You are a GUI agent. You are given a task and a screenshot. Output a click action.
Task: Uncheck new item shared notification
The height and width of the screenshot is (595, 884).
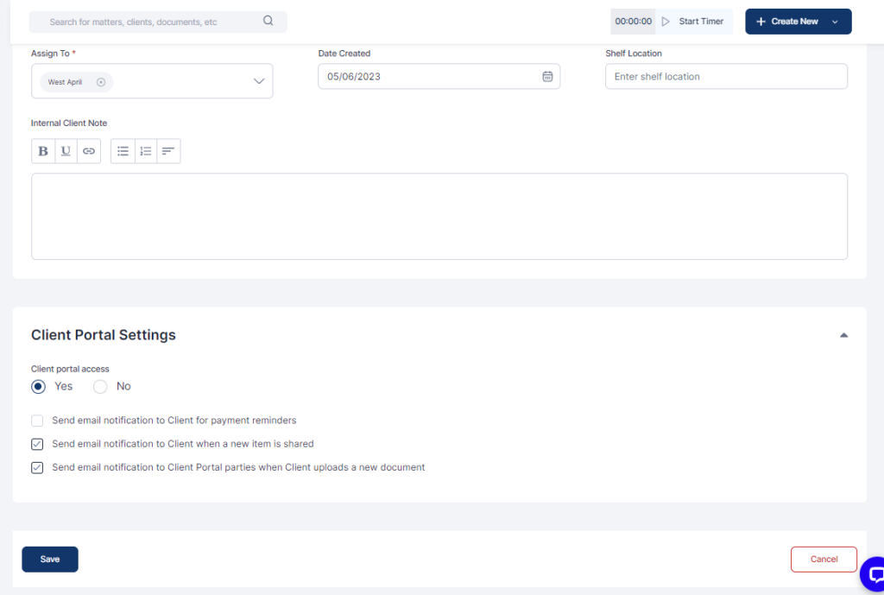[x=37, y=444]
